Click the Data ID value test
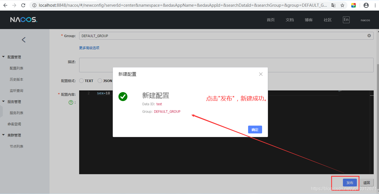 pyautogui.click(x=159, y=104)
